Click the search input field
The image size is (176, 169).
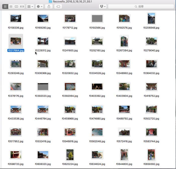[x=141, y=7]
